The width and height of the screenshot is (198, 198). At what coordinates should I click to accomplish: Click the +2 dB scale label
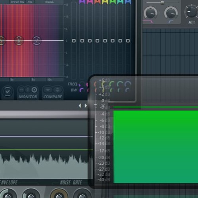105,94
